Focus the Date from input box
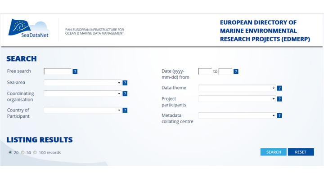Screen dimensions: 324x182 tap(205, 71)
